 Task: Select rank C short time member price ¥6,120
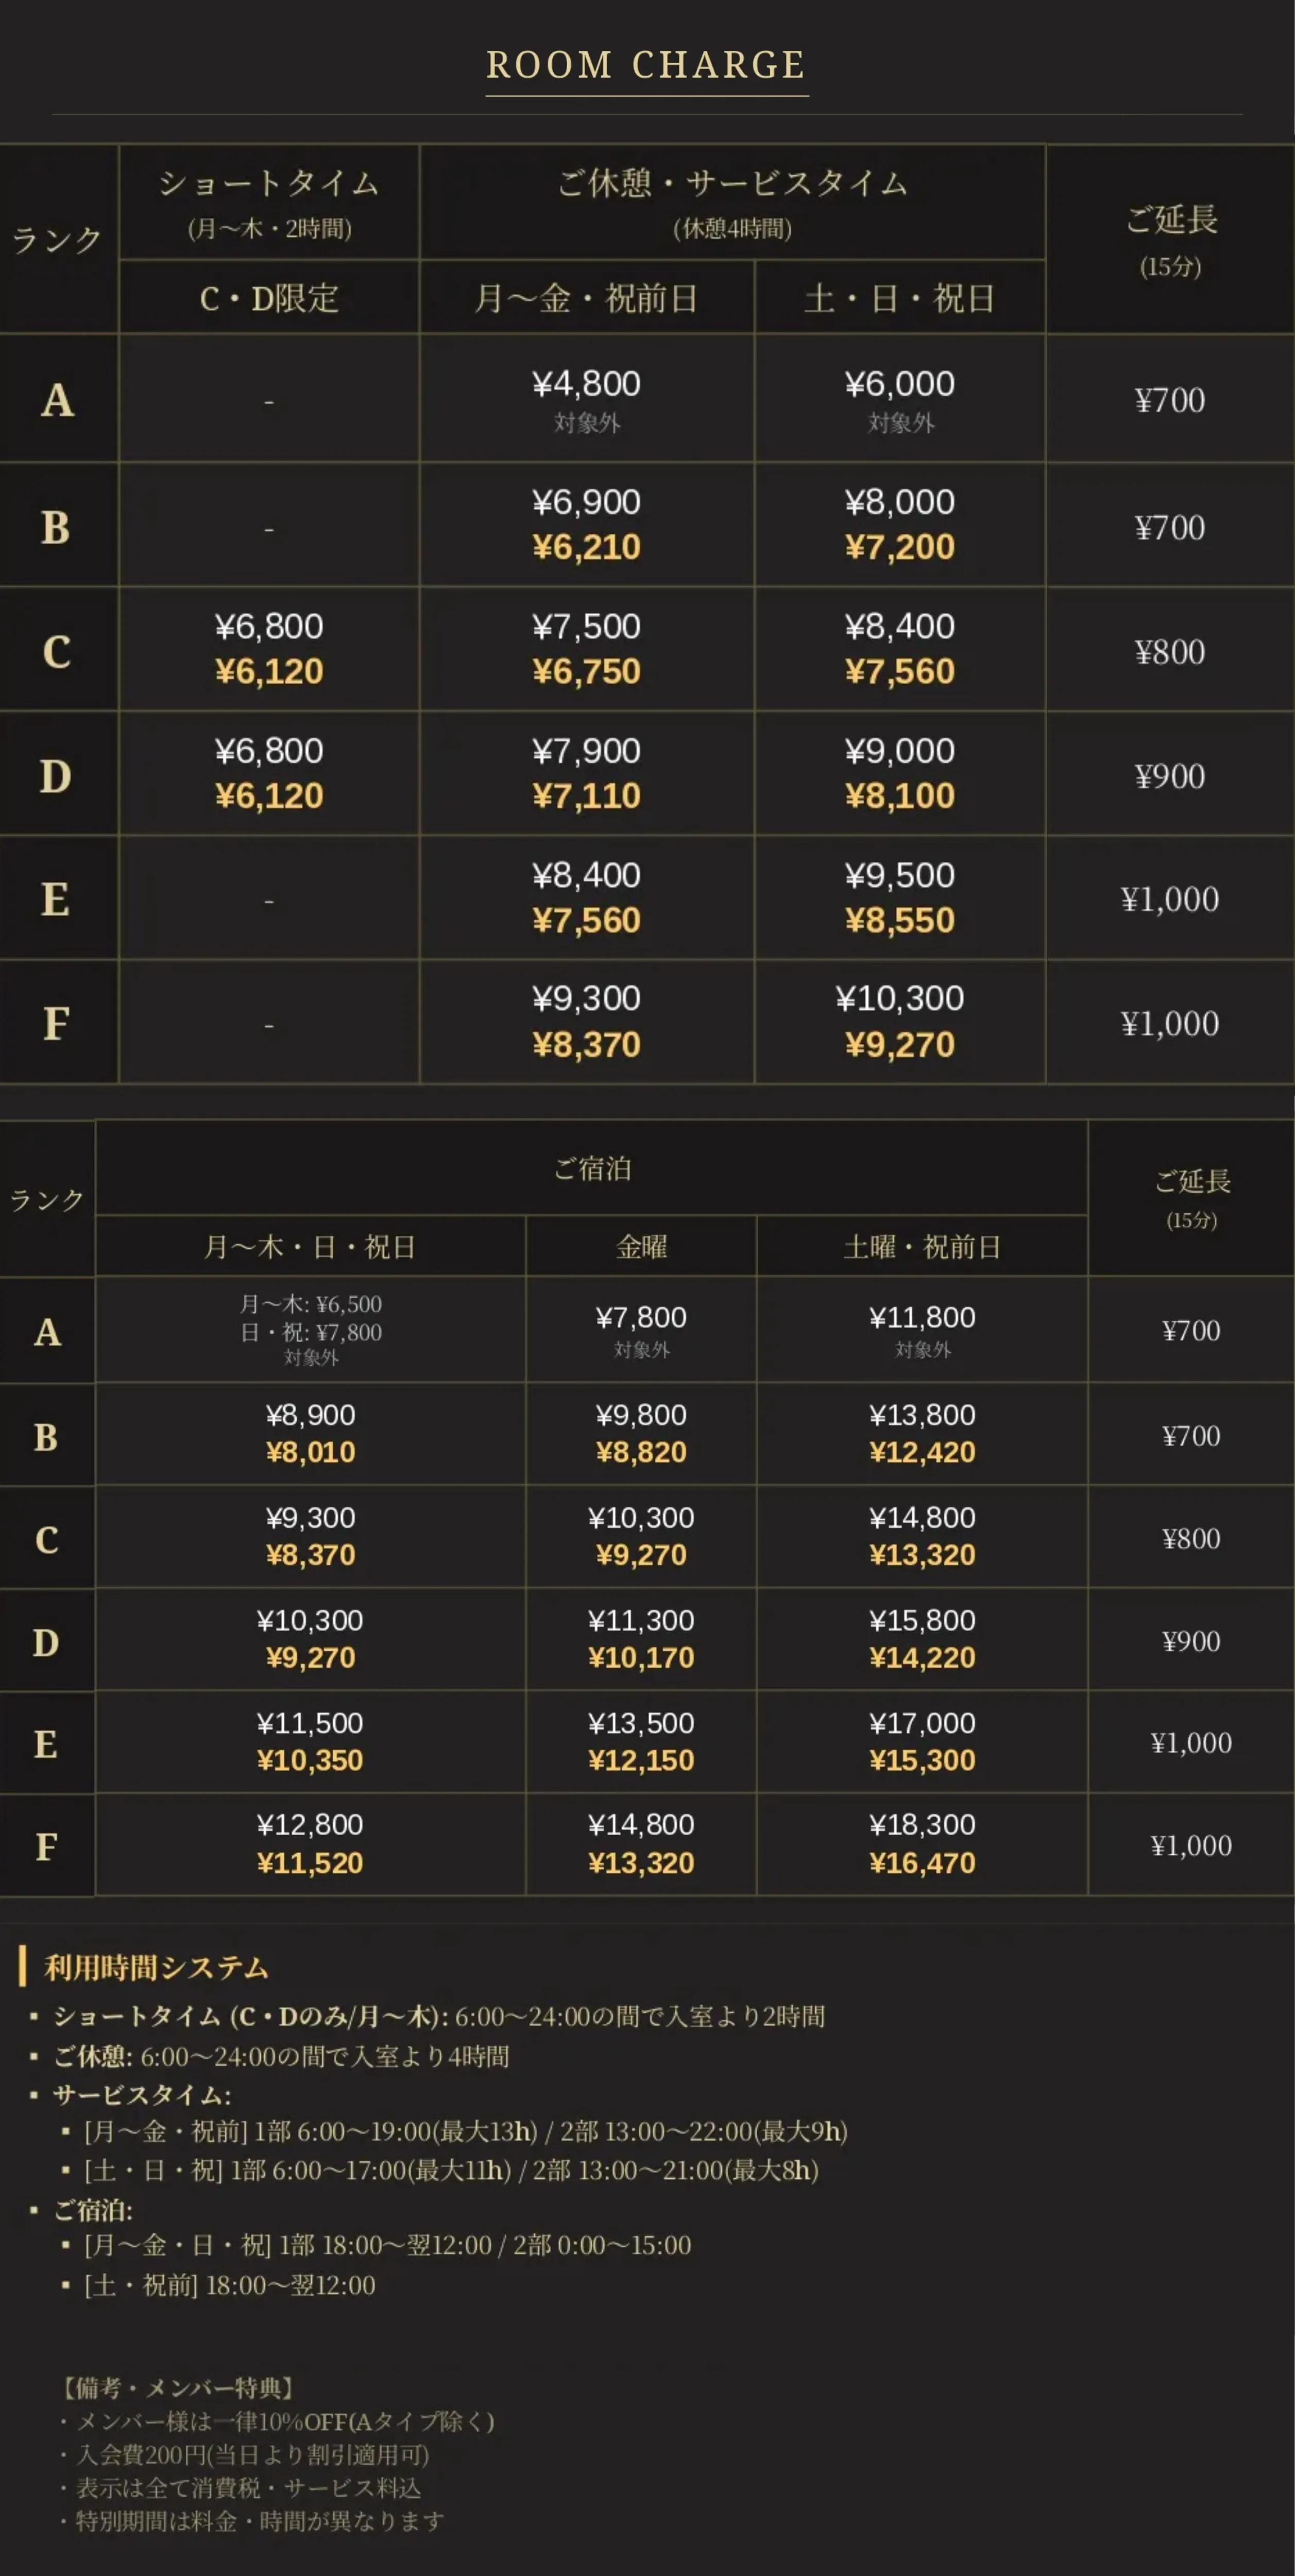point(269,672)
